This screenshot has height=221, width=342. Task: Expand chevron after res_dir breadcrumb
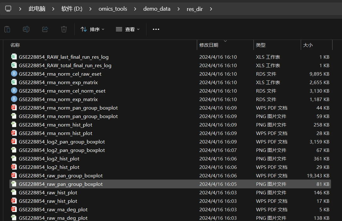coord(211,9)
